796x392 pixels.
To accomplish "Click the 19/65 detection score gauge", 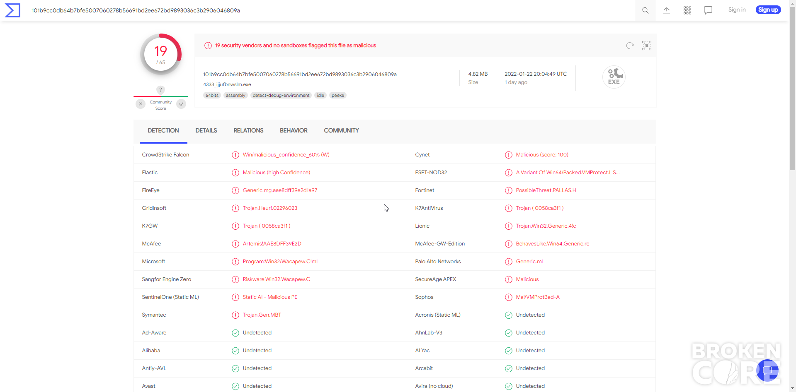I will tap(161, 54).
